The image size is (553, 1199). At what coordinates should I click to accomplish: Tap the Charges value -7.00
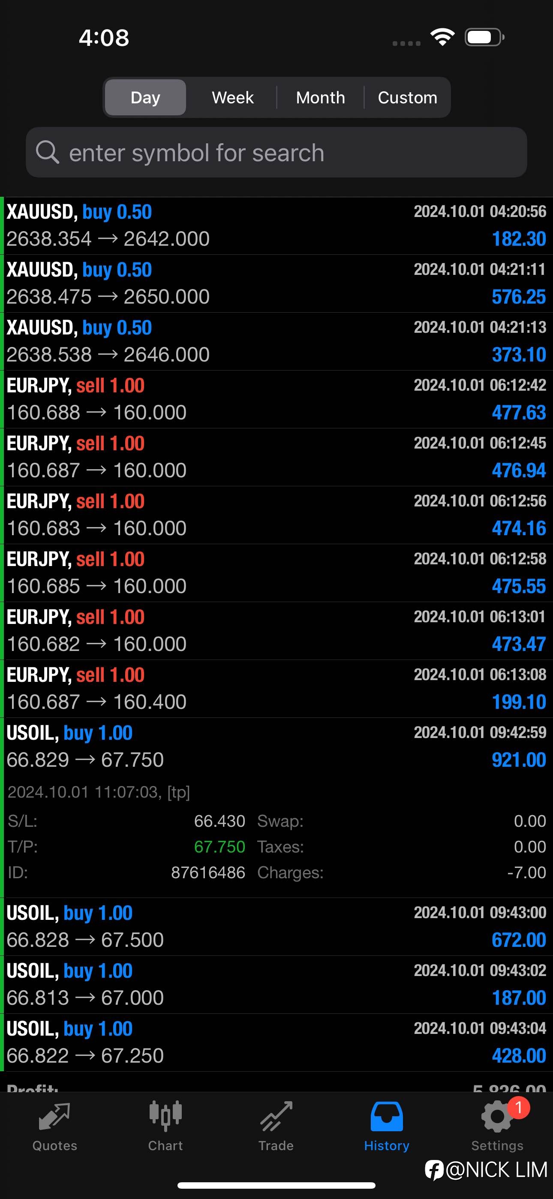[x=526, y=872]
